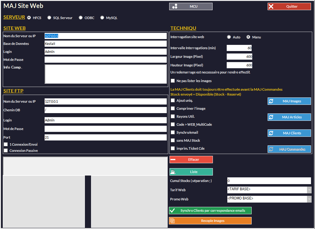Click the MAJ Commandes button

coord(289,149)
